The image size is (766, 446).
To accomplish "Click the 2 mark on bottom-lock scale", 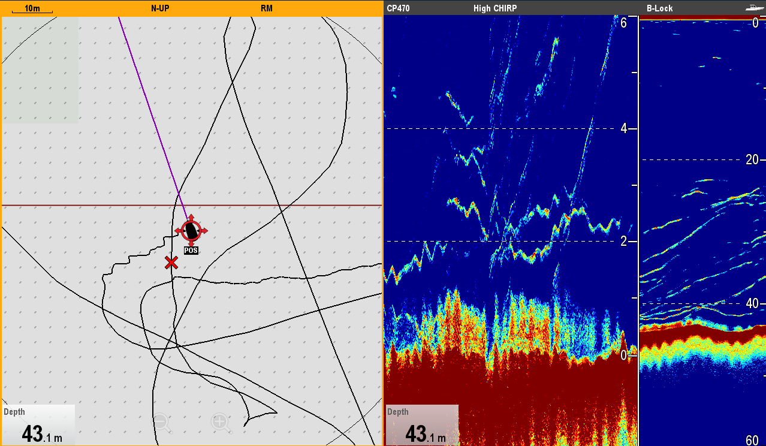I will pyautogui.click(x=623, y=241).
